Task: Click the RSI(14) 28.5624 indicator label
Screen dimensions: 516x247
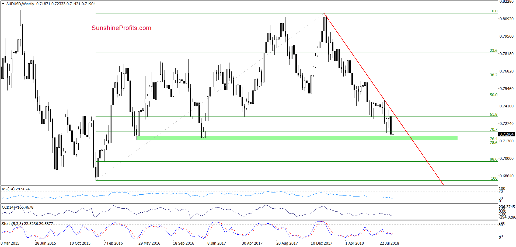Action: click(16, 189)
